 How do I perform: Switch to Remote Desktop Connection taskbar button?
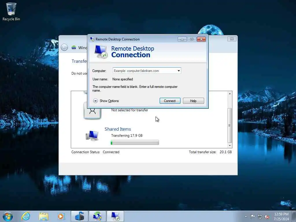tap(115, 216)
